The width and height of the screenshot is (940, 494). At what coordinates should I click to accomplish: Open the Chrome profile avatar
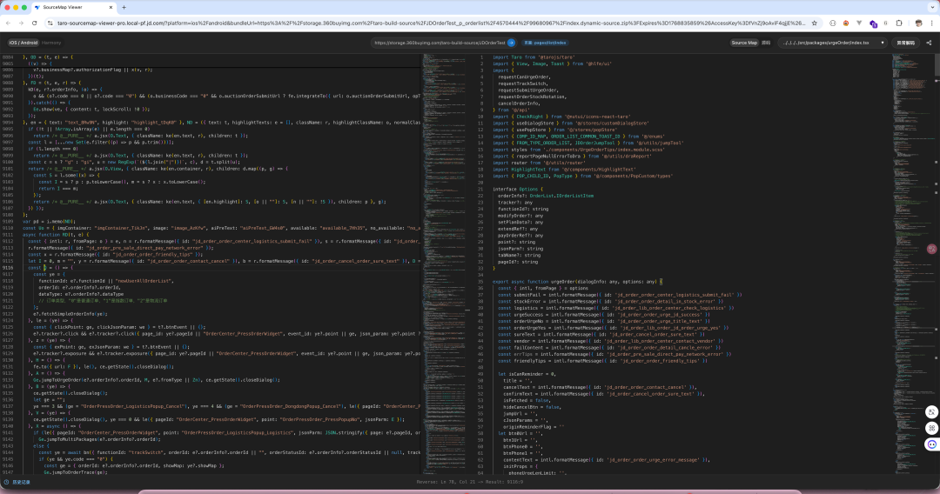[918, 23]
